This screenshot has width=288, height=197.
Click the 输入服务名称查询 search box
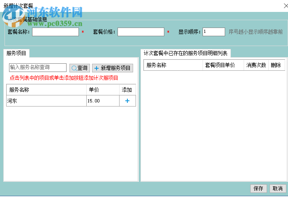(x=38, y=67)
